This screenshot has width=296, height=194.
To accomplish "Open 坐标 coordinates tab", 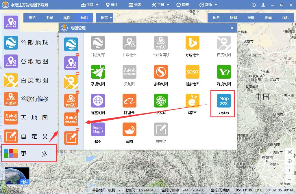I will coord(251,18).
